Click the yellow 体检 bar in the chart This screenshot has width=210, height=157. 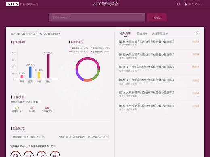[x=39, y=75]
